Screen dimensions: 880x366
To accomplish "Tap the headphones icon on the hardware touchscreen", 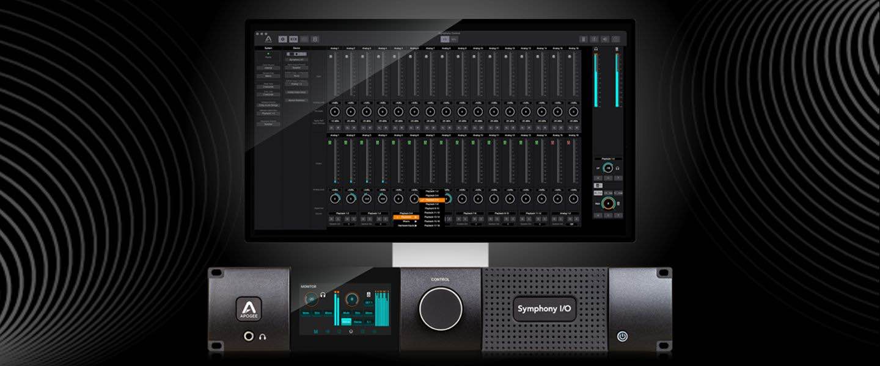I will (323, 295).
